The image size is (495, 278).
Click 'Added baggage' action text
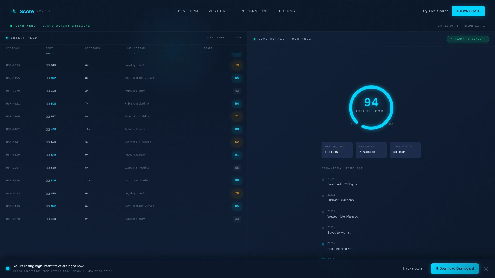[x=135, y=155]
